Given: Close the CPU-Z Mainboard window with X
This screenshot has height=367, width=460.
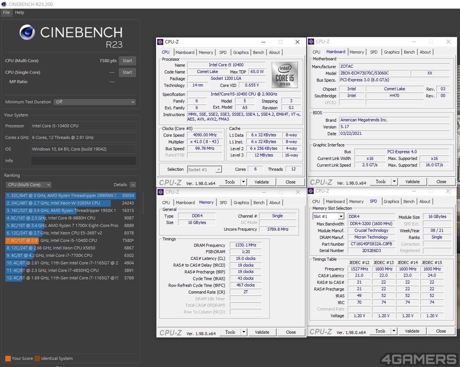Looking at the screenshot, I should [x=448, y=42].
